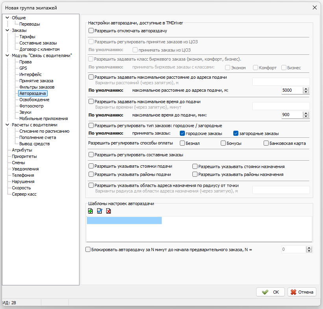Enable 'Разрешить отключать автораздачу' checkbox
323x309 pixels.
coord(91,31)
